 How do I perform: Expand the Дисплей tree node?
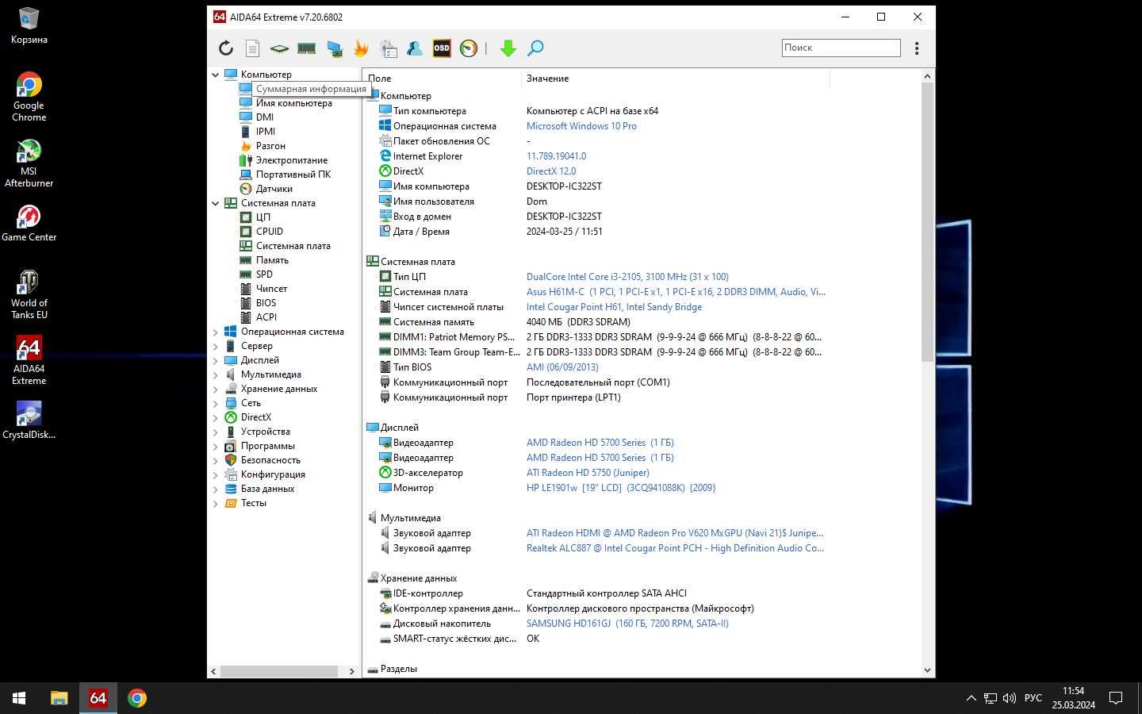(215, 360)
